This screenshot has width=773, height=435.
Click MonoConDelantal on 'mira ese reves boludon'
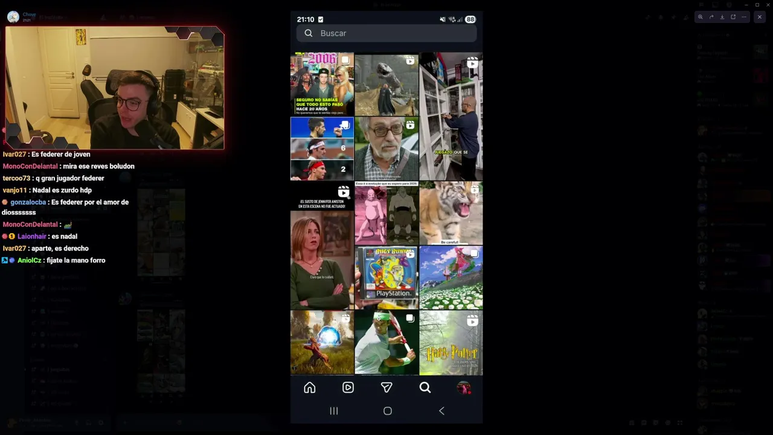pos(30,166)
